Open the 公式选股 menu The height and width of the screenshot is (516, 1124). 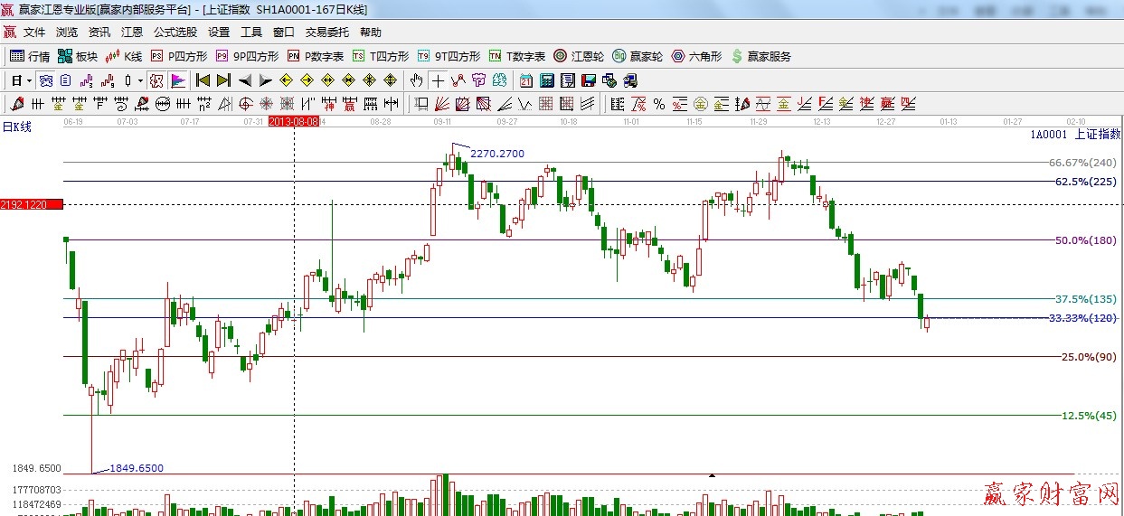[x=175, y=32]
